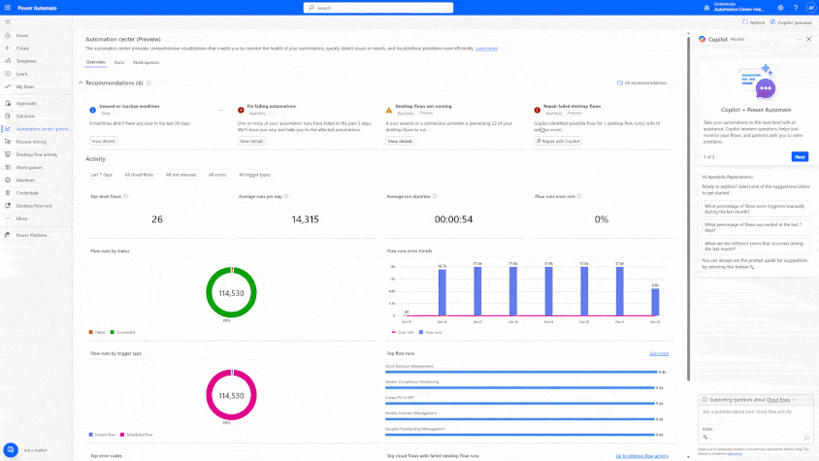Click Next in the Copilot intro card
The image size is (819, 461).
click(800, 156)
